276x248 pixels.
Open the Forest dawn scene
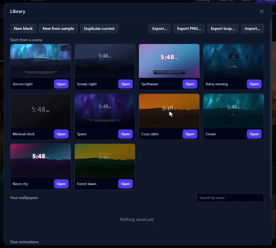point(125,184)
